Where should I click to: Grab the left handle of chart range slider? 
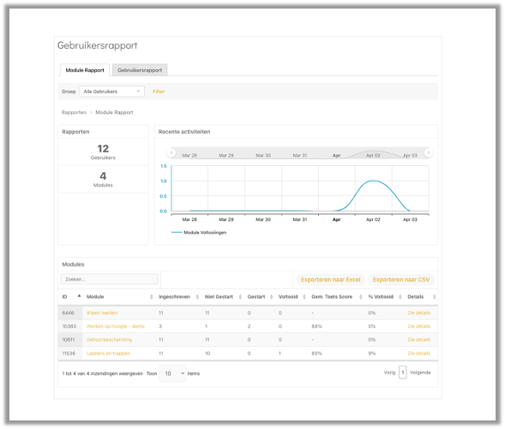[x=171, y=152]
